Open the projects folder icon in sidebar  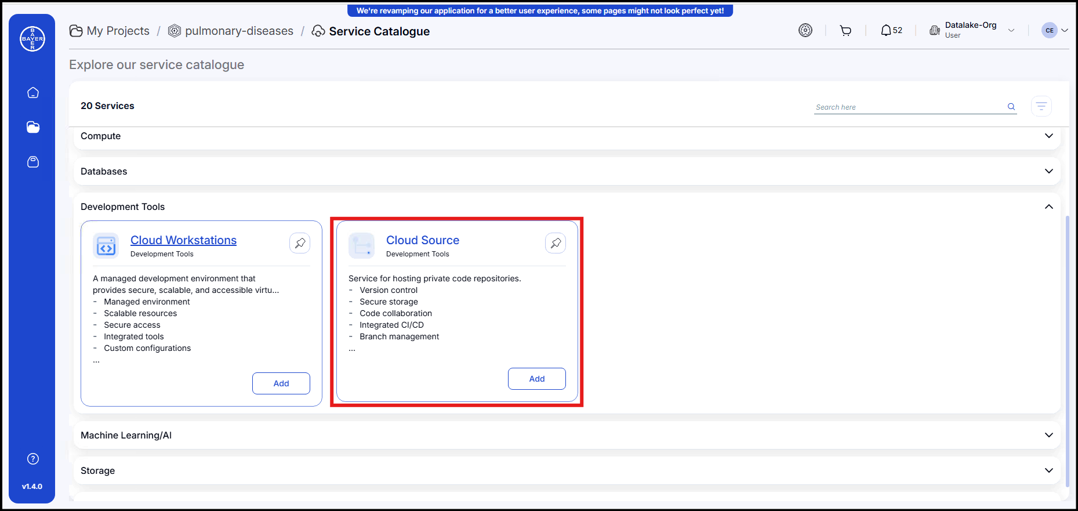(x=33, y=127)
